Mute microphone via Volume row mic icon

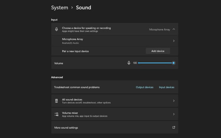pos(129,63)
